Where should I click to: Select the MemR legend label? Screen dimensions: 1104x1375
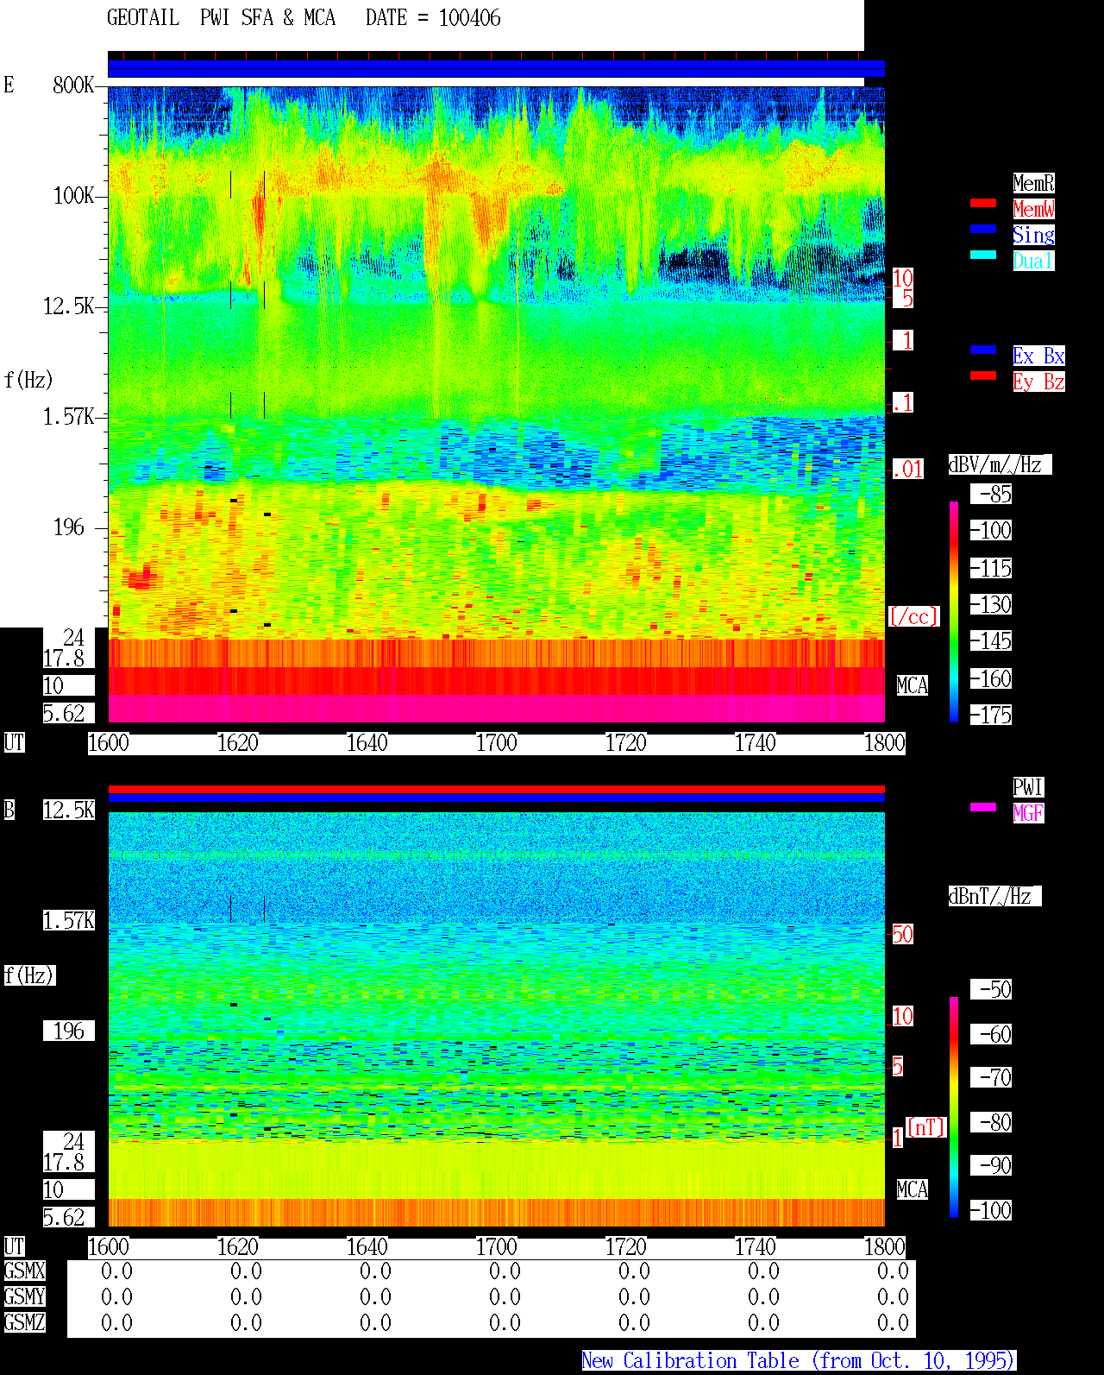(1033, 183)
